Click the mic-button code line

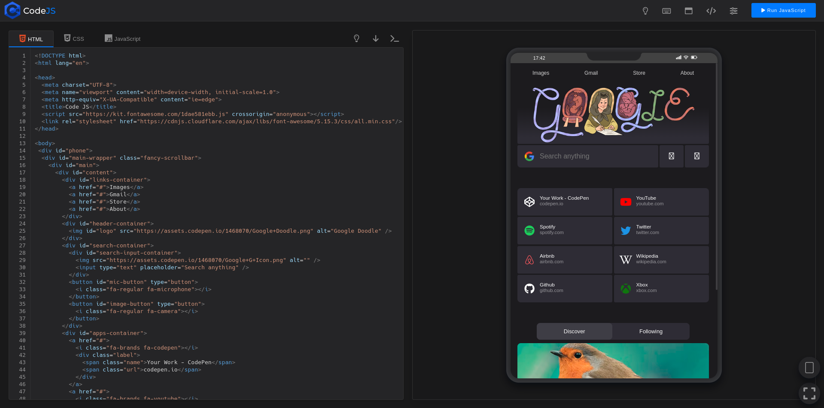134,282
